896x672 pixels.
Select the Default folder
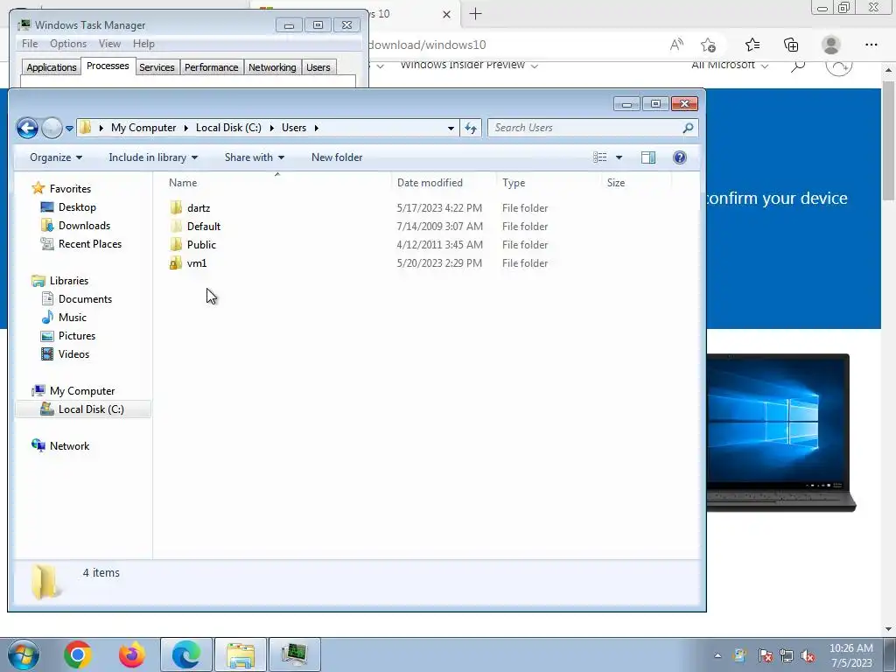click(203, 227)
